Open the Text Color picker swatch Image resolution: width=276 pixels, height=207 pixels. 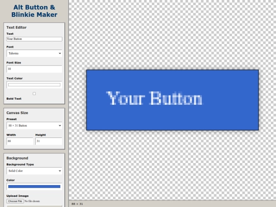[x=34, y=85]
